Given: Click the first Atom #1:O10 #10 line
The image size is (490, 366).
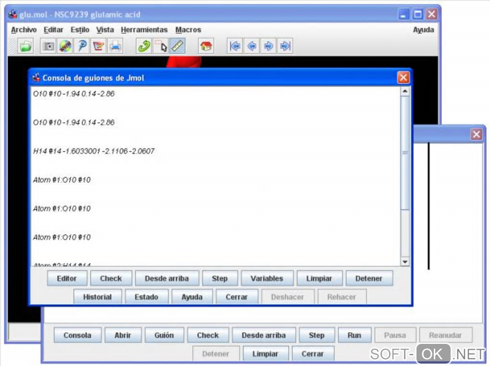Looking at the screenshot, I should 62,180.
